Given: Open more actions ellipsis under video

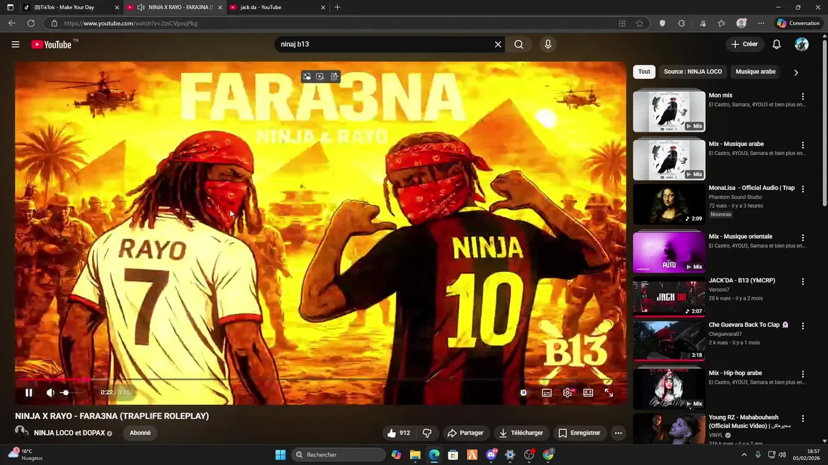Looking at the screenshot, I should 618,433.
